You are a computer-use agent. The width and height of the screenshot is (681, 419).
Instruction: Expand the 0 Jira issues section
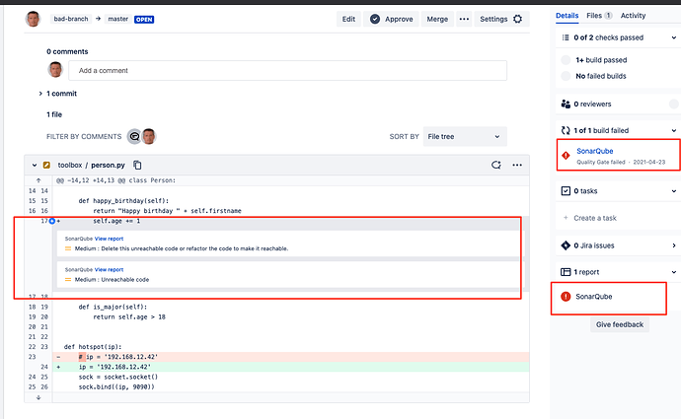tap(674, 245)
